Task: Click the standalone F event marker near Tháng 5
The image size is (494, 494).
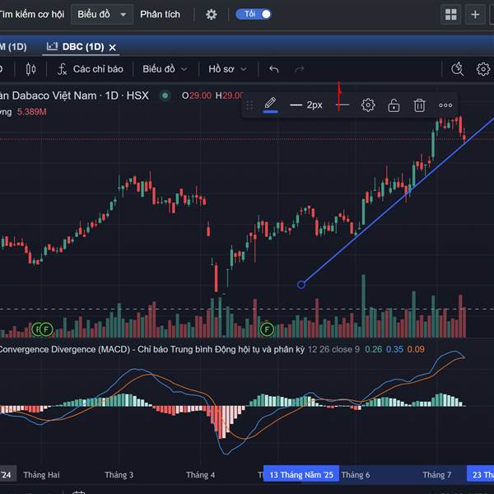Action: [267, 329]
